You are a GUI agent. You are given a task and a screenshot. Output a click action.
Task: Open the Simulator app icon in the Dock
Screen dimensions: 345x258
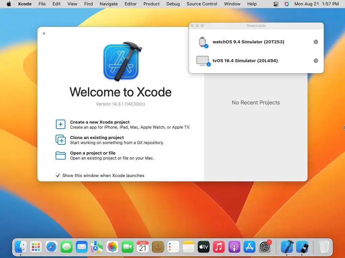pos(302,247)
